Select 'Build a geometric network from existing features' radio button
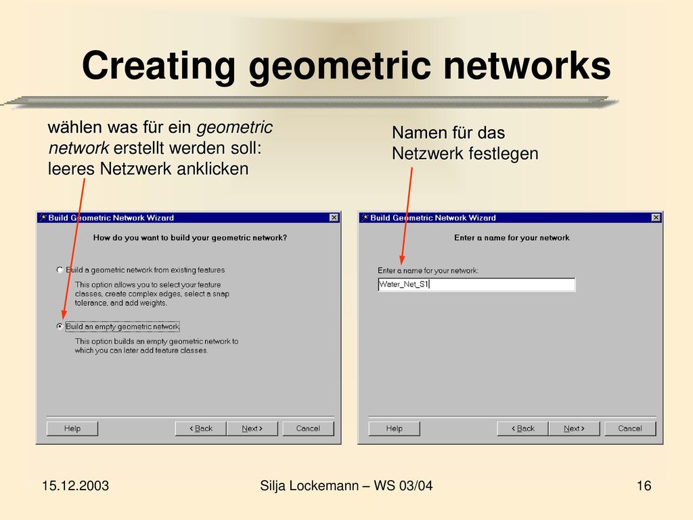This screenshot has width=693, height=520. click(x=60, y=269)
